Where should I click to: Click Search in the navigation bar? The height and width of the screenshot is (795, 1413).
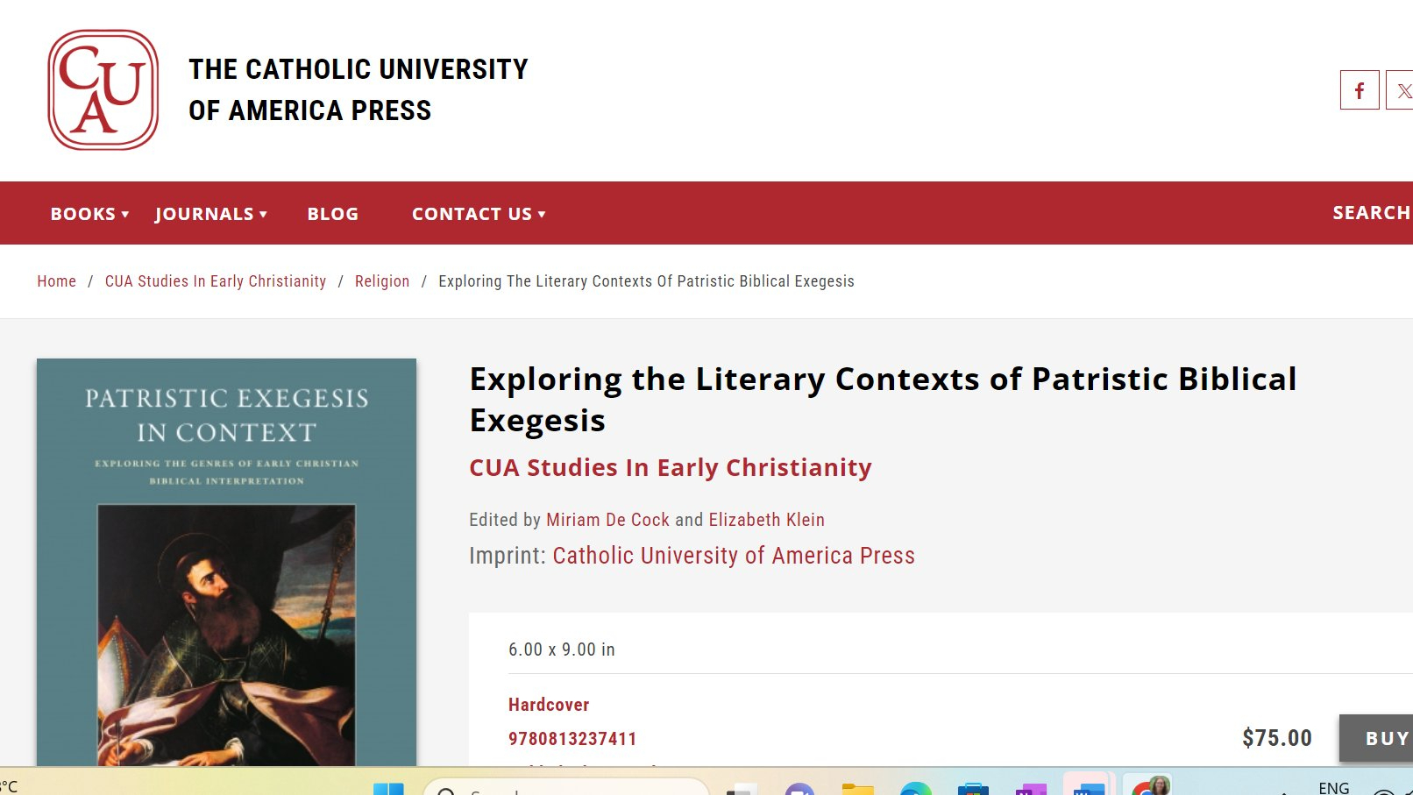(1371, 213)
